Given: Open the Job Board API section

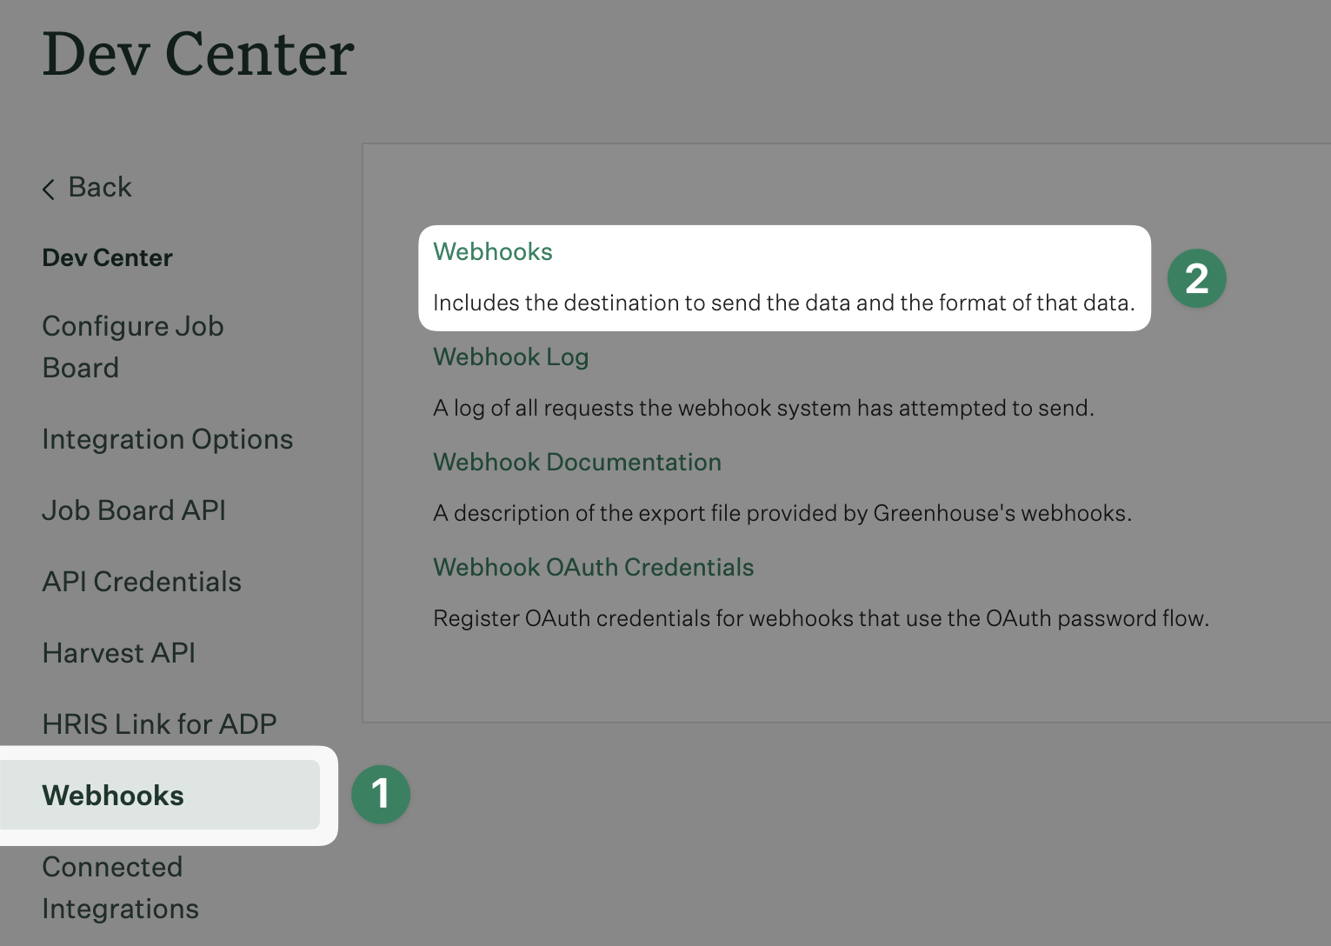Looking at the screenshot, I should coord(134,510).
